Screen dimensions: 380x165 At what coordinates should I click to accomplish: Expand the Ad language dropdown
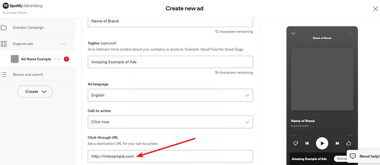[x=170, y=96]
